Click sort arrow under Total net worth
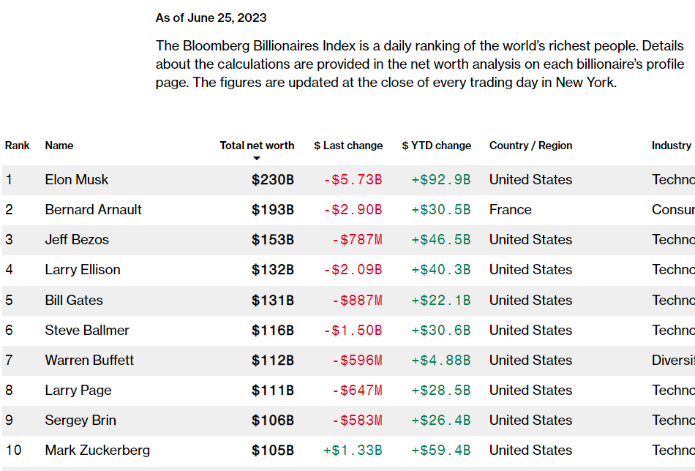 (x=257, y=158)
